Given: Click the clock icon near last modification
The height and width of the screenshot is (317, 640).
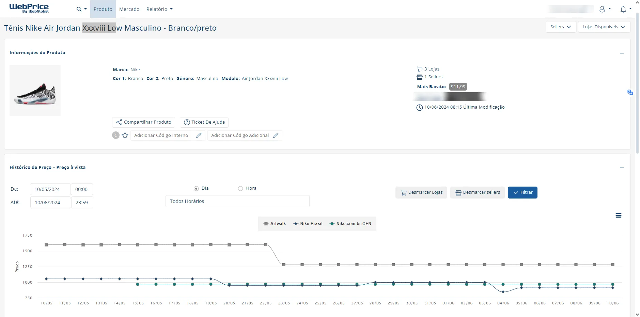Looking at the screenshot, I should click(x=420, y=108).
